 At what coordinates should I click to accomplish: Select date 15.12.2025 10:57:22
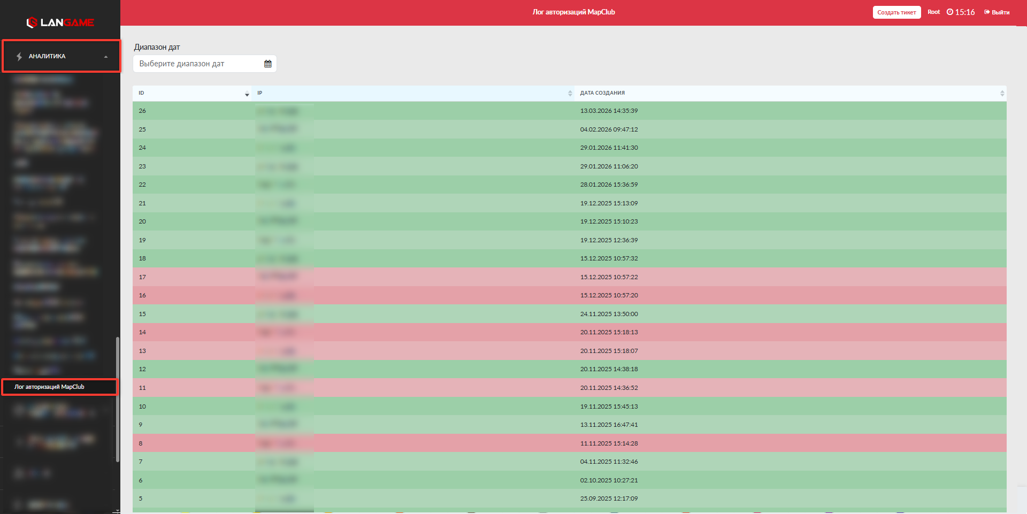pos(609,277)
